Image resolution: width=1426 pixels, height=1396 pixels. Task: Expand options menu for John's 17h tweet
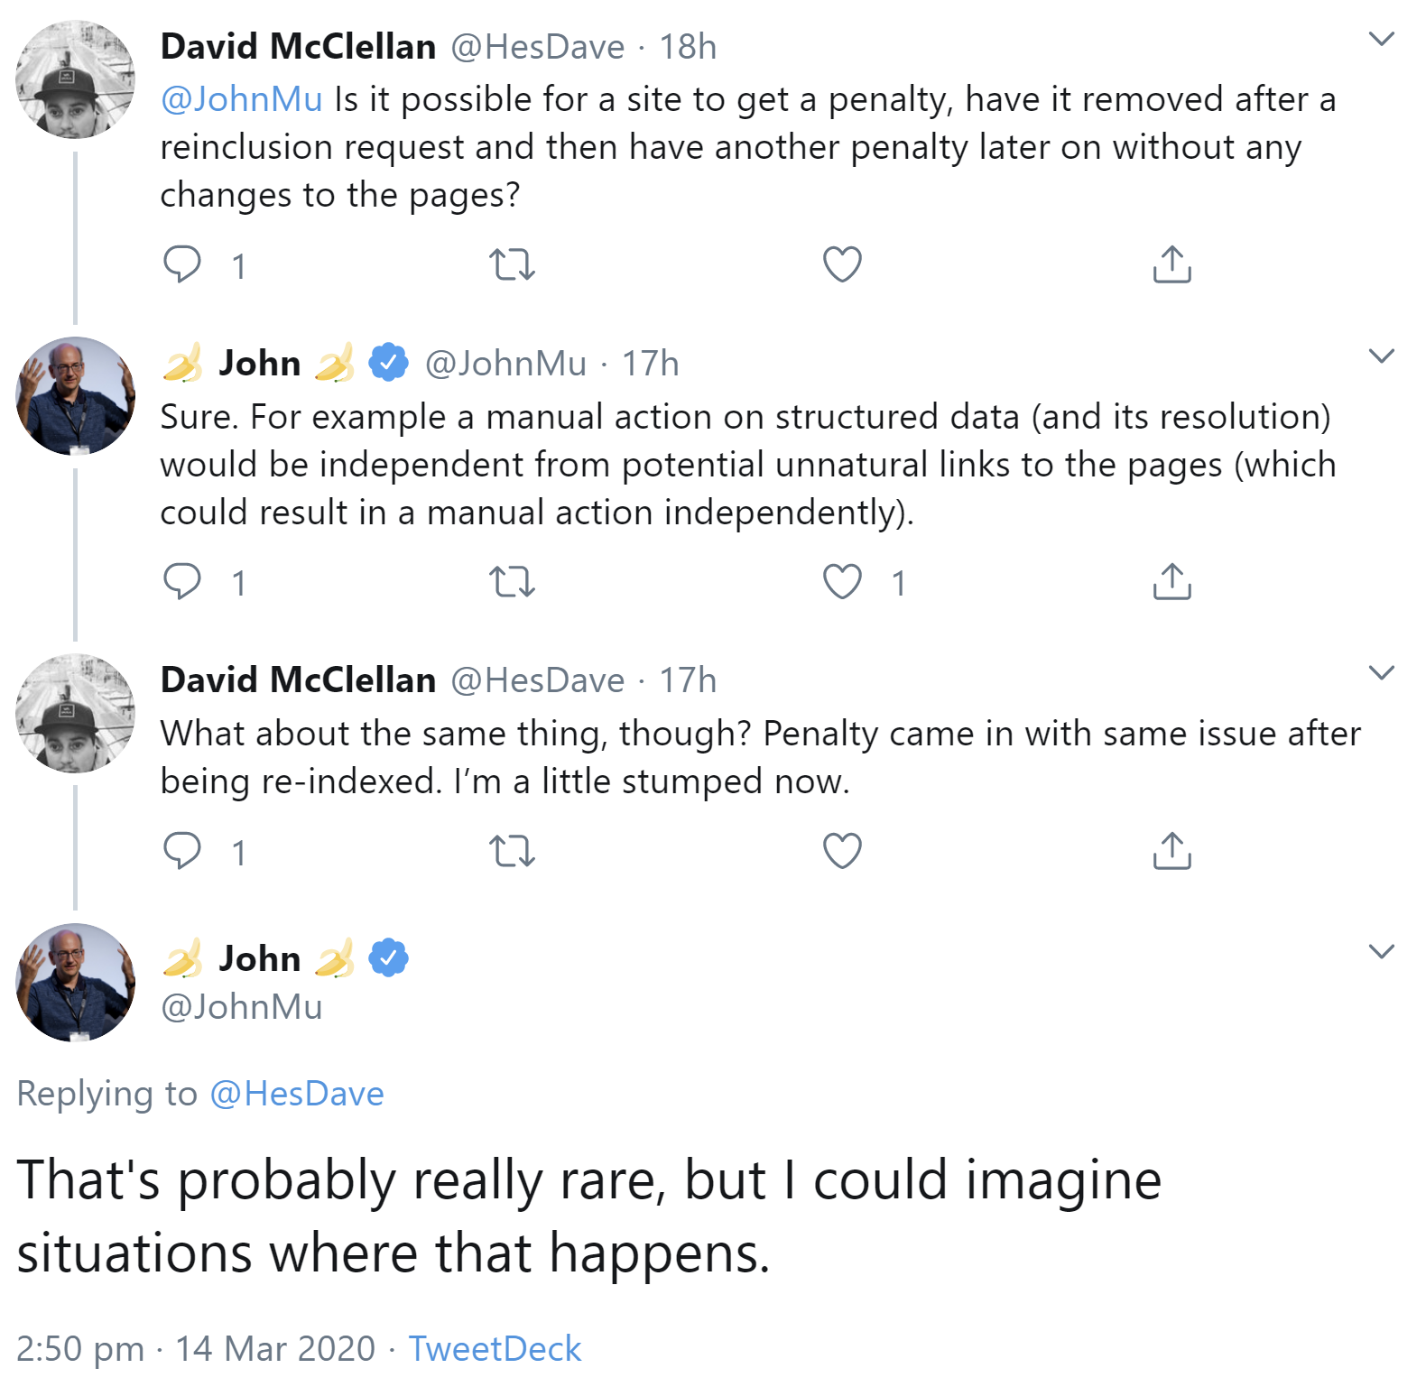pos(1381,356)
